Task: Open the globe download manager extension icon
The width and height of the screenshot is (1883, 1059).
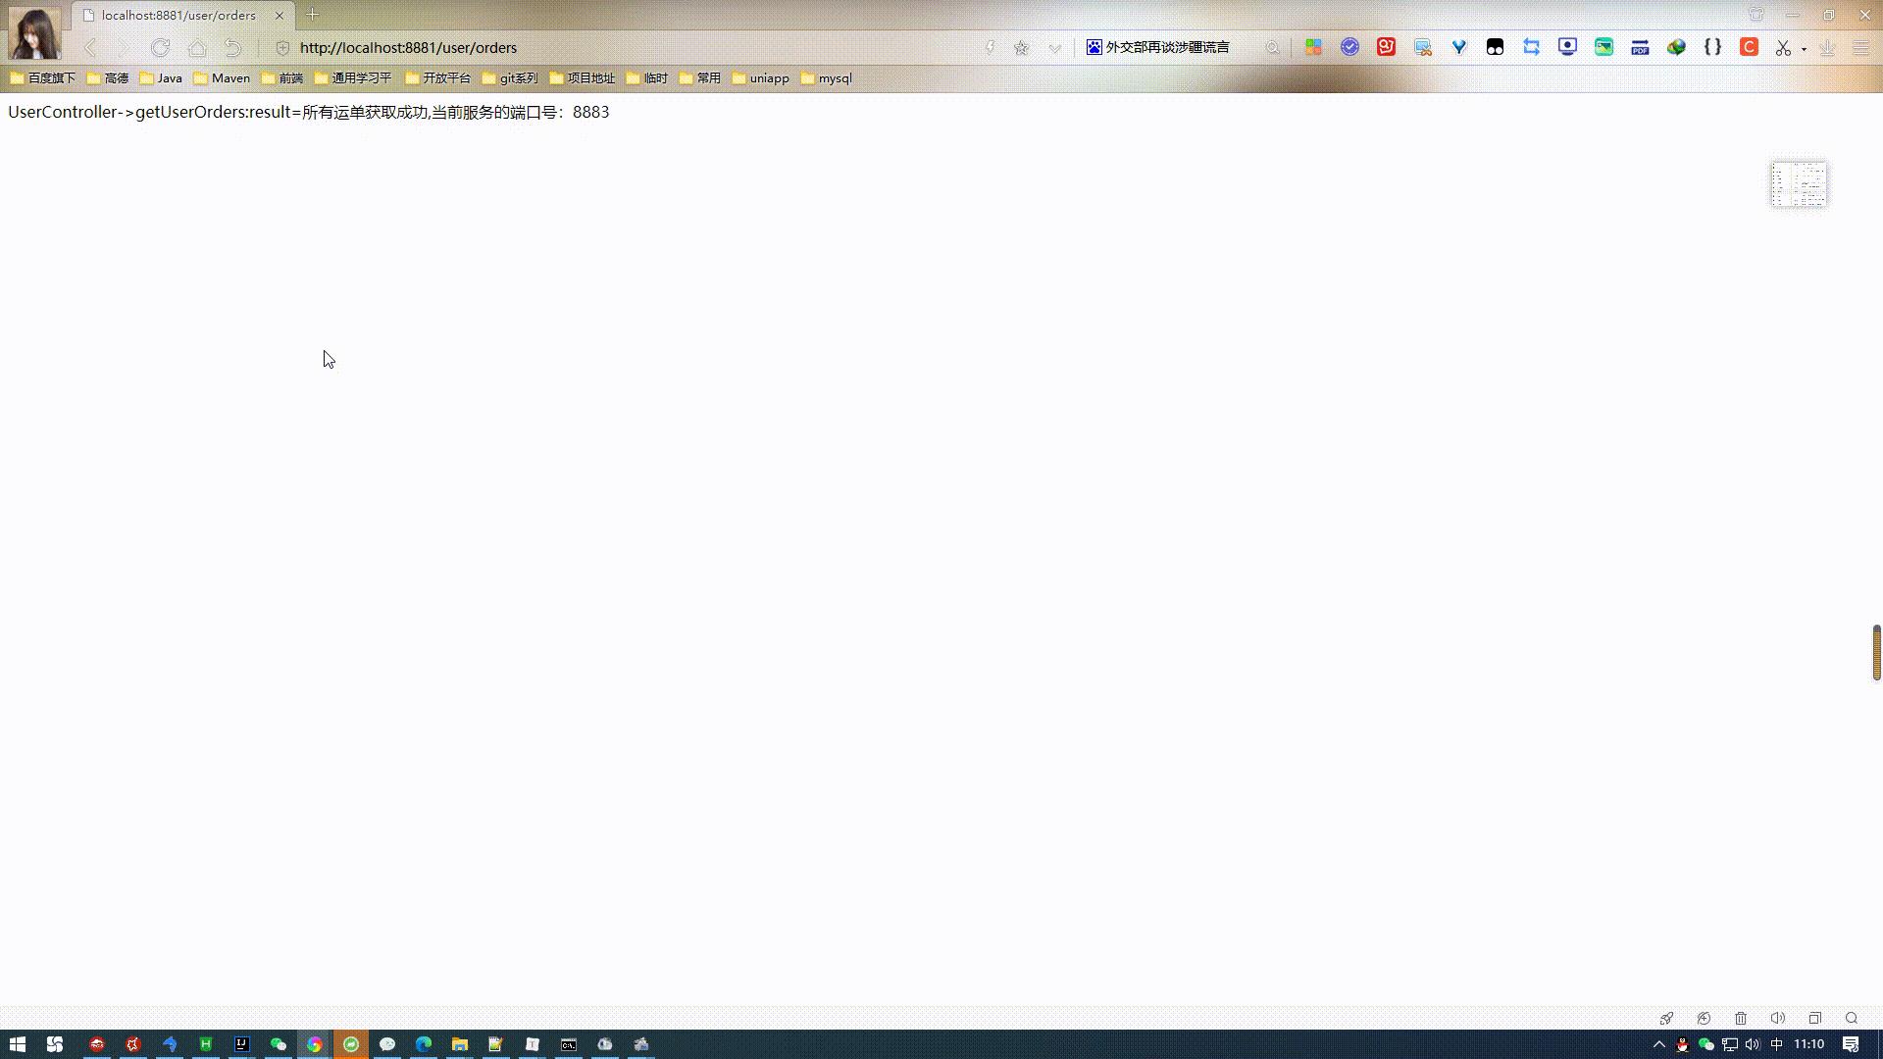Action: (x=1676, y=47)
